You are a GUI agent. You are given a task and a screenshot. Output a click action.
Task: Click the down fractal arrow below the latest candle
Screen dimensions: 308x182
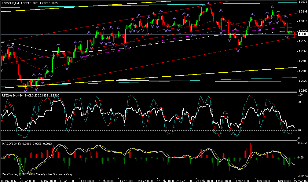[x=287, y=37]
